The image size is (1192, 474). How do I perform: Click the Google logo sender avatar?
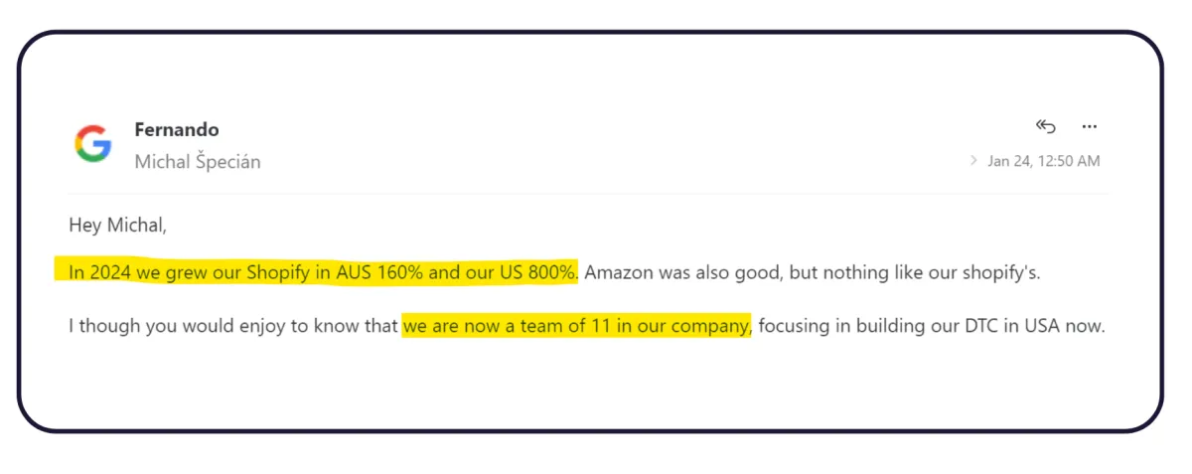coord(92,144)
